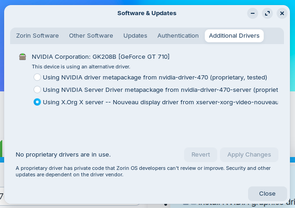295x208 pixels.
Task: Click the Revert button
Action: (x=201, y=155)
